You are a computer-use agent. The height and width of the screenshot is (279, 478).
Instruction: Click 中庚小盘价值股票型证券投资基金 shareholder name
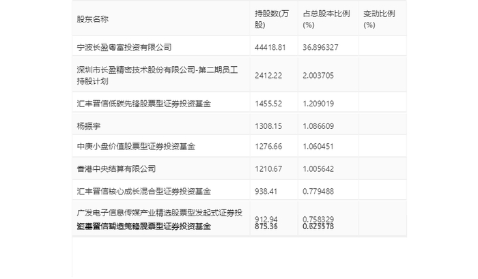[136, 147]
